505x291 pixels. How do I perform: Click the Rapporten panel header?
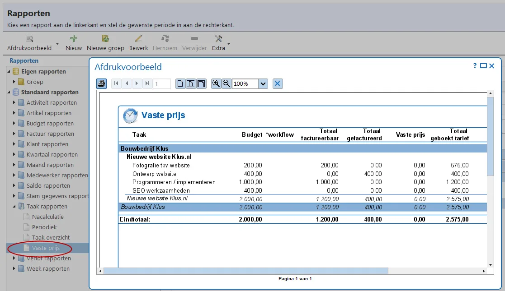pyautogui.click(x=24, y=60)
